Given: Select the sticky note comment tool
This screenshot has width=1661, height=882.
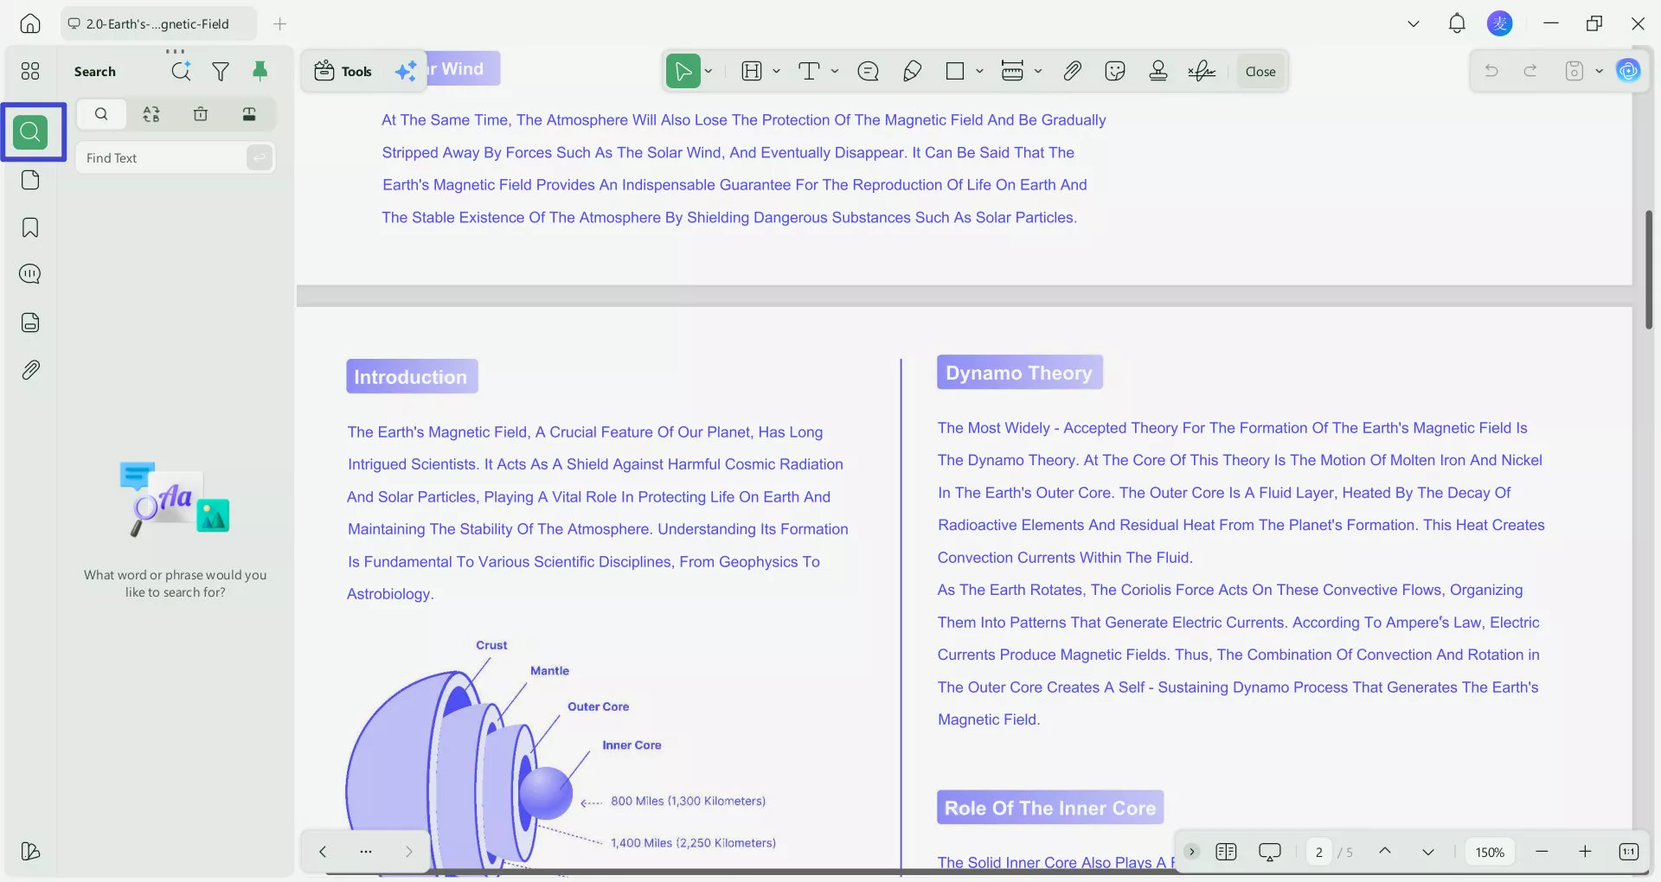Looking at the screenshot, I should click(868, 72).
